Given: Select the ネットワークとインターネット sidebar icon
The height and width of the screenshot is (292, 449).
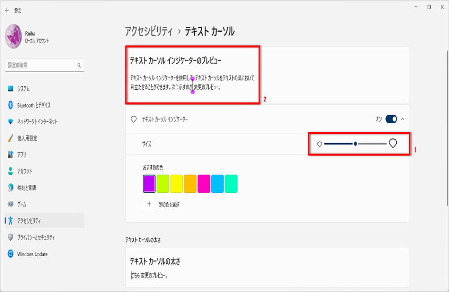Looking at the screenshot, I should coord(11,122).
